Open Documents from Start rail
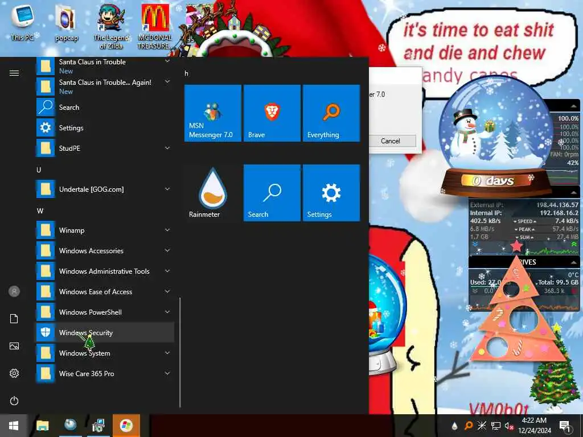The image size is (583, 437). point(14,319)
